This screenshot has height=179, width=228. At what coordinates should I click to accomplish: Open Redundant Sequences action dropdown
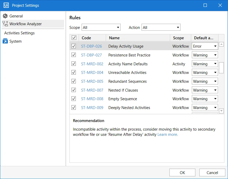tap(205, 81)
